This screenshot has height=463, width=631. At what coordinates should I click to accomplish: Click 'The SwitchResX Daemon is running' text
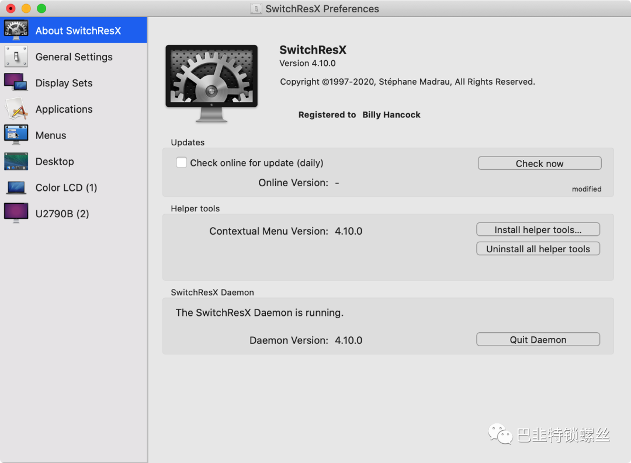pos(259,312)
